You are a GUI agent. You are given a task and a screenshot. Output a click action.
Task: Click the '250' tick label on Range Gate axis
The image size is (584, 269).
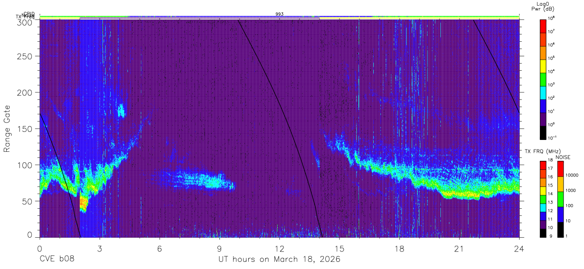25,56
